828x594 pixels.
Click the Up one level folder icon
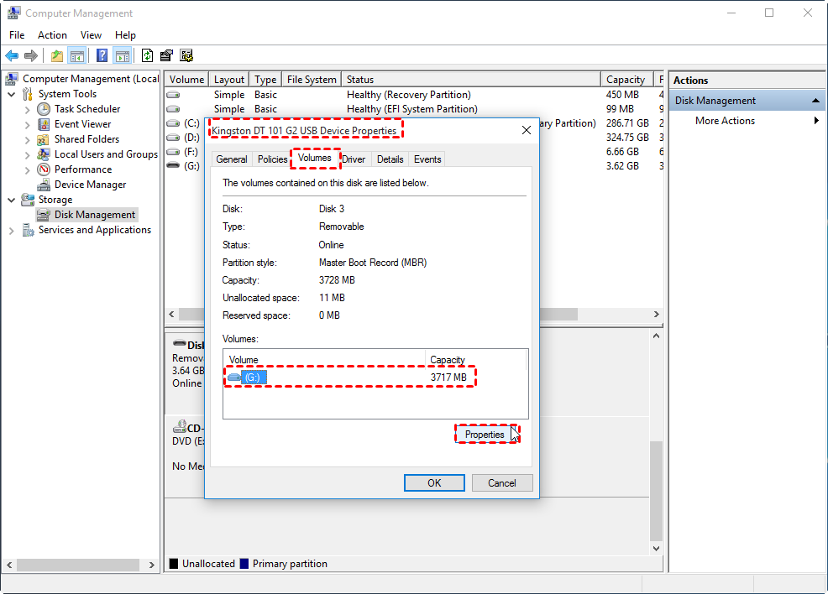click(x=57, y=55)
